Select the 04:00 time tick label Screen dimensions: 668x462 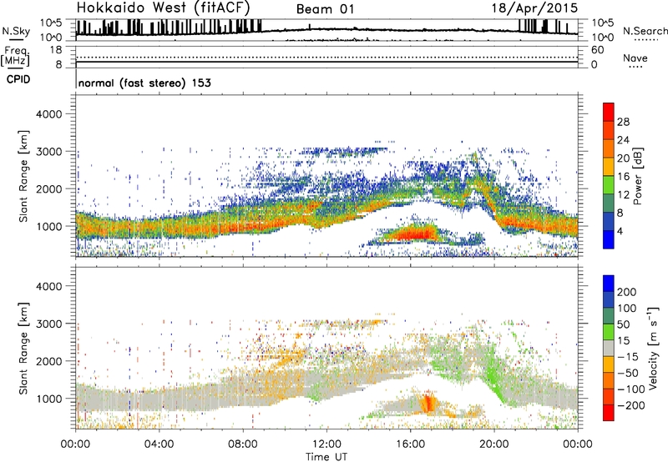159,444
